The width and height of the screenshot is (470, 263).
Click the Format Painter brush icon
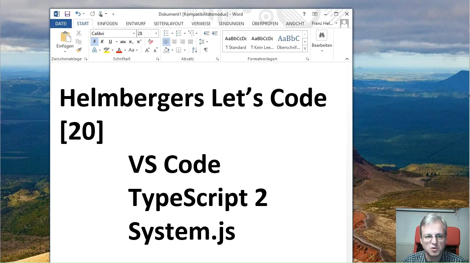(79, 50)
